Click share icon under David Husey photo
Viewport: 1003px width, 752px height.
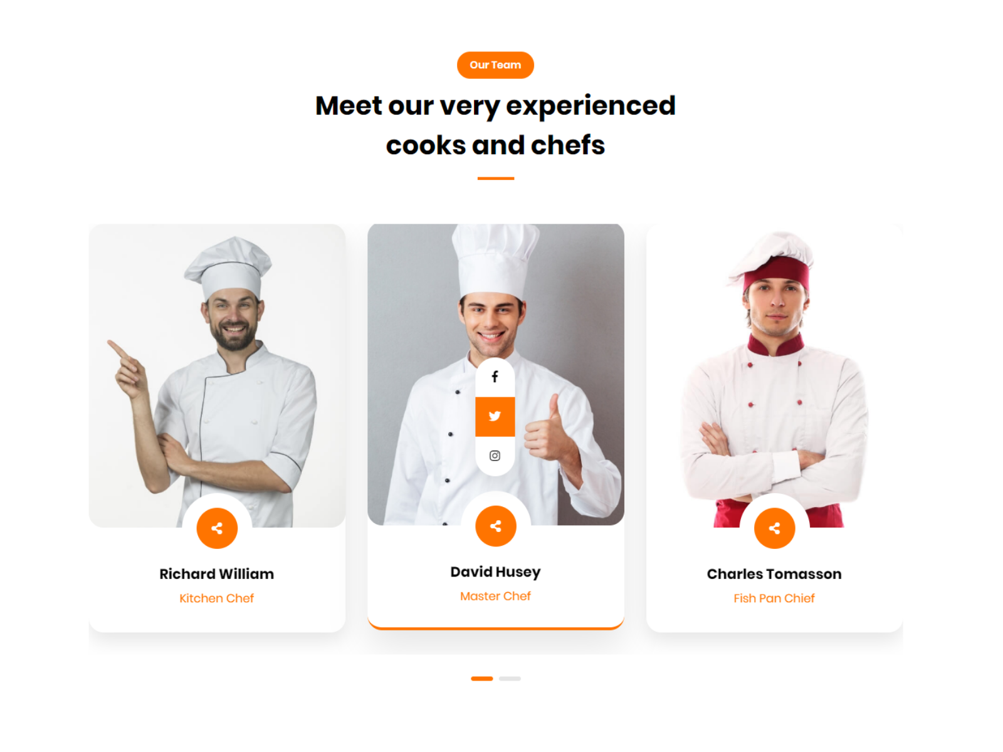(496, 526)
